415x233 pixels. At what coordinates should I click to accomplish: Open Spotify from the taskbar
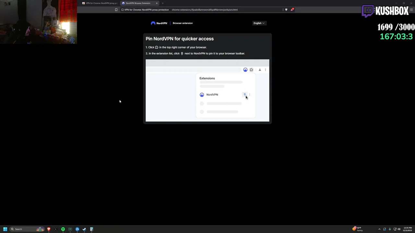(x=63, y=229)
